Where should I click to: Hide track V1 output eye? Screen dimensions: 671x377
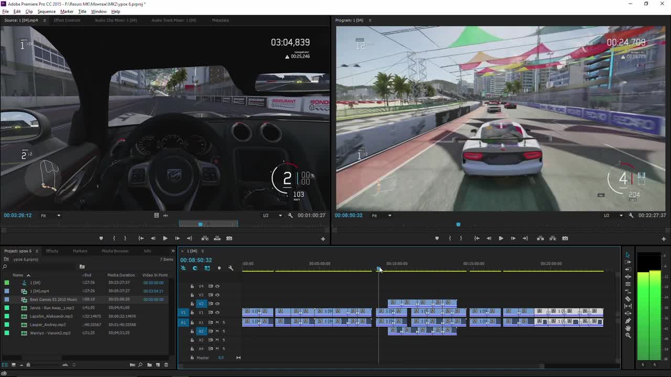coord(218,312)
